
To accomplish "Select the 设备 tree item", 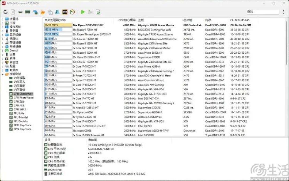I will 12,54.
